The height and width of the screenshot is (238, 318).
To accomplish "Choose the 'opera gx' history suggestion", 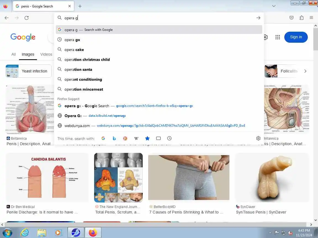I will (159, 40).
